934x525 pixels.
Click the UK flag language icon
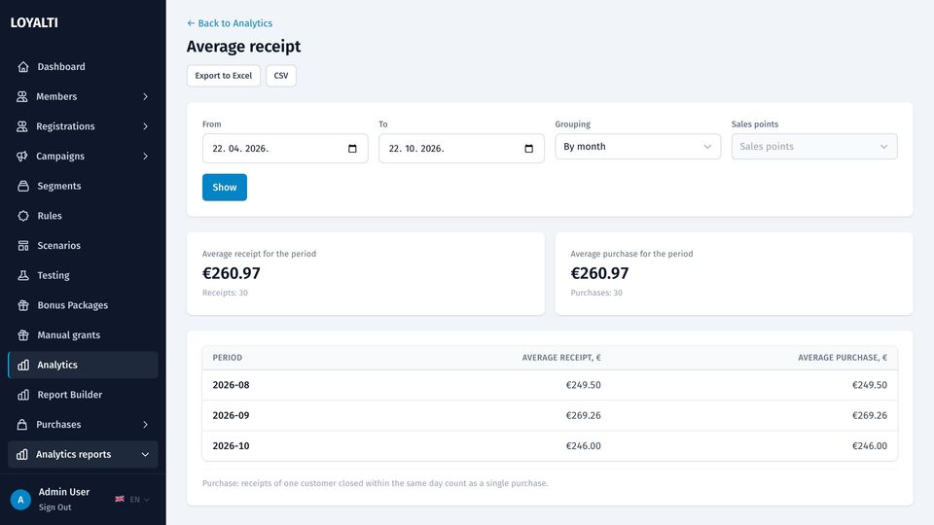click(x=120, y=499)
